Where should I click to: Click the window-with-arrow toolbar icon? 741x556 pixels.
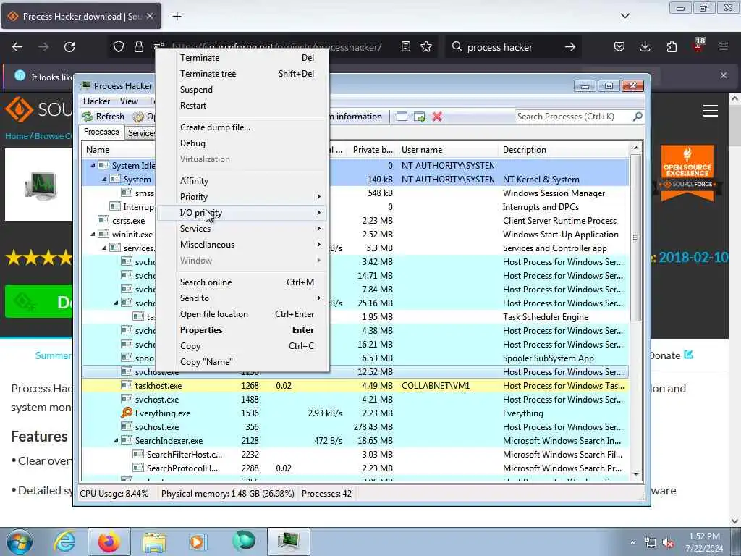(x=419, y=117)
